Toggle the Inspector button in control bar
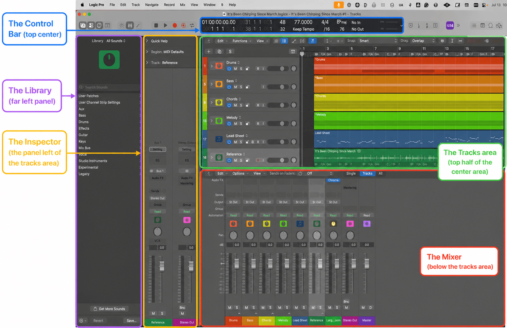The image size is (507, 328). pos(91,25)
